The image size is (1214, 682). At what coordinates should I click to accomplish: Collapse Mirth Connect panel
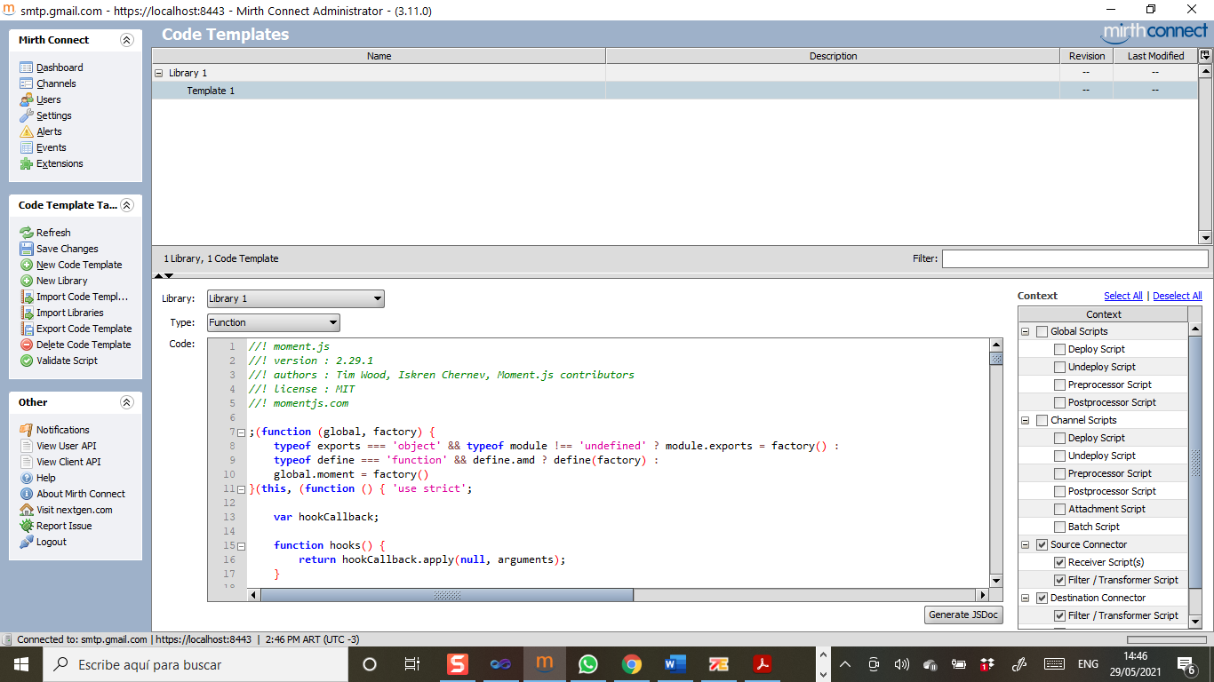pyautogui.click(x=126, y=40)
